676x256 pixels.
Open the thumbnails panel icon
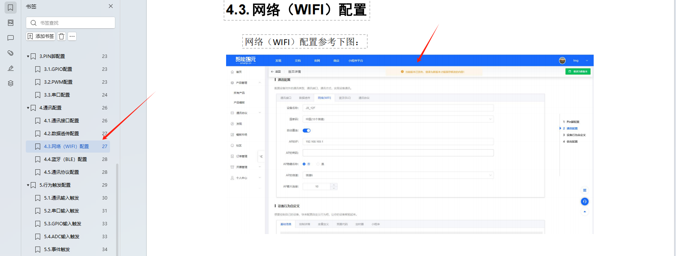(x=11, y=23)
